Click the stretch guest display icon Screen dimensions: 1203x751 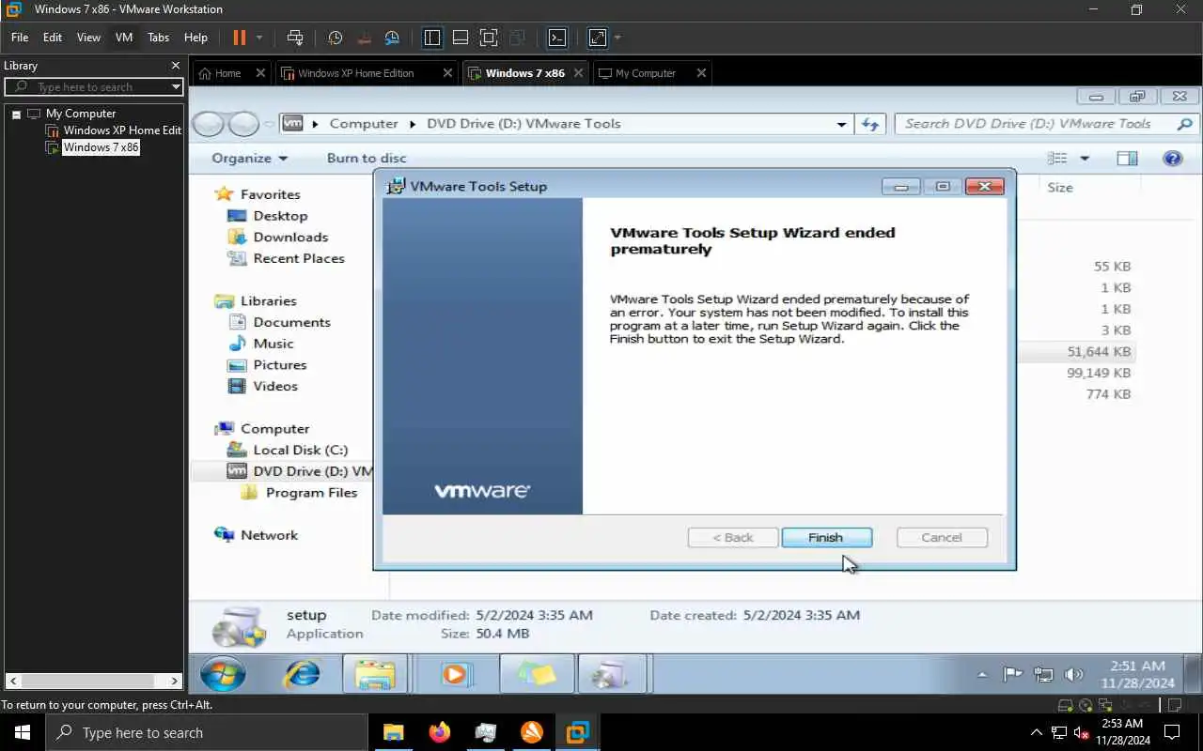598,38
